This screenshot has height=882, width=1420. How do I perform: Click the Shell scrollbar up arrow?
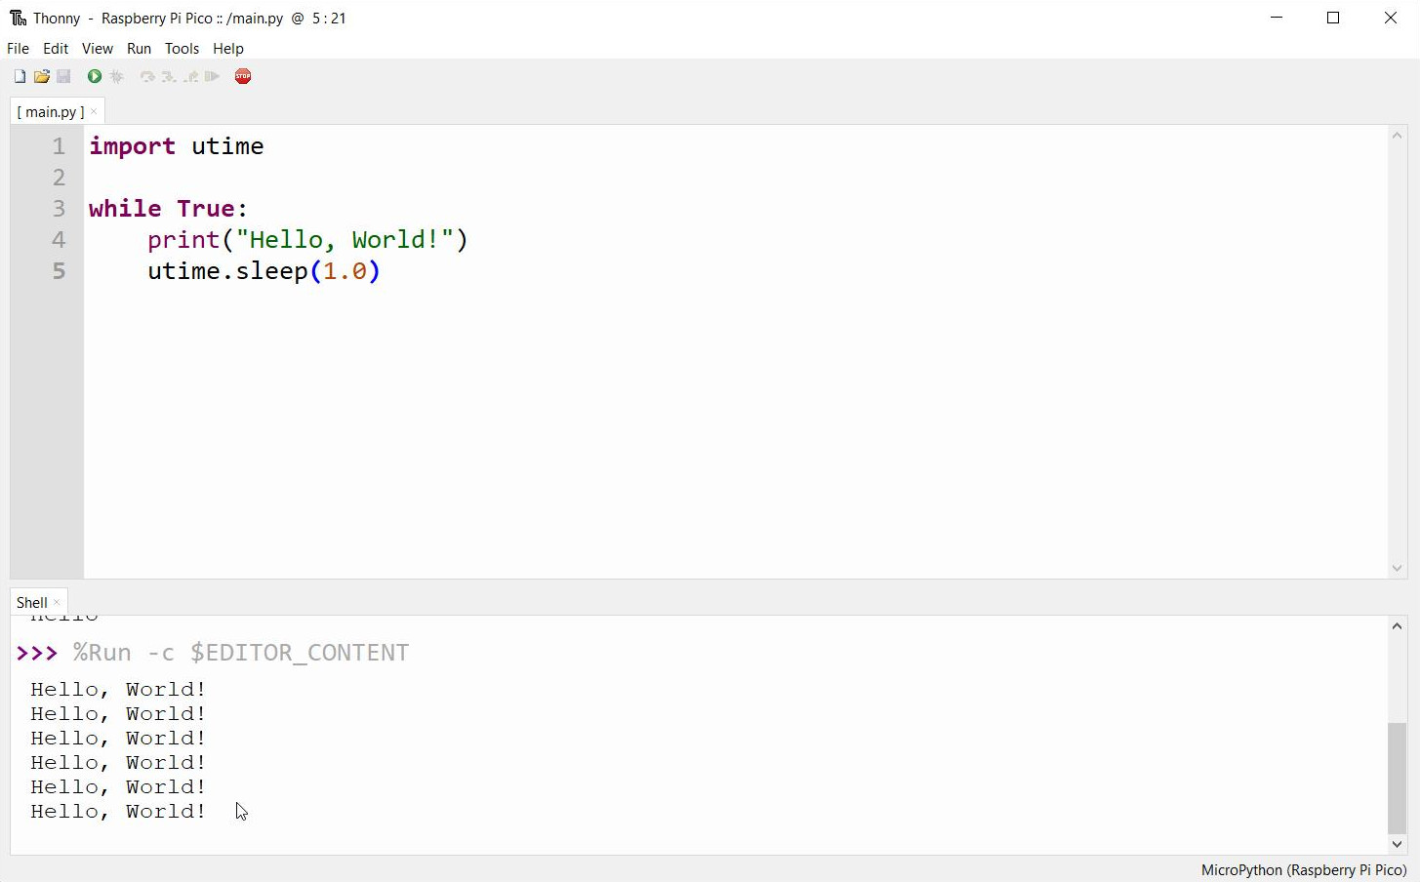tap(1397, 626)
